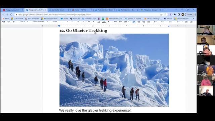Set right alignment

[144, 22]
